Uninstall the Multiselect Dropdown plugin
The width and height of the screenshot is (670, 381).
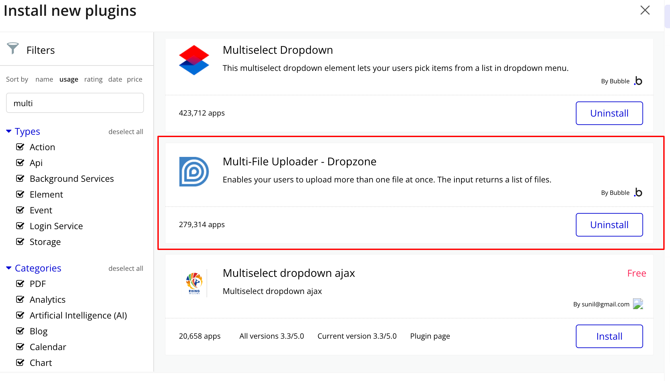[609, 113]
